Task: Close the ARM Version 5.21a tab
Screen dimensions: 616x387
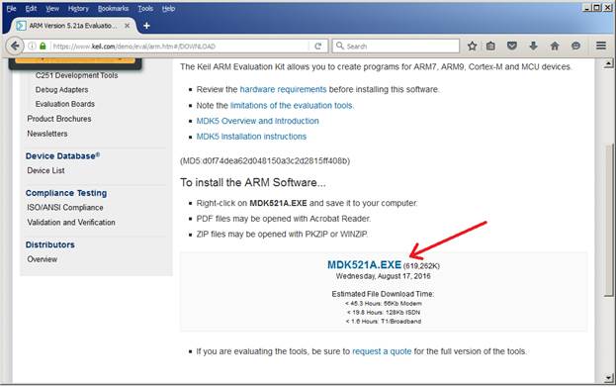Action: (127, 26)
